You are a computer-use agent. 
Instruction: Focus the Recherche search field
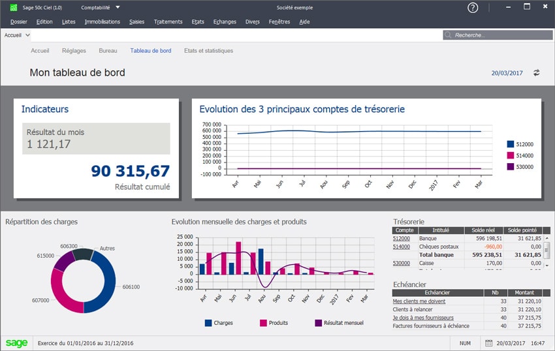coord(498,35)
